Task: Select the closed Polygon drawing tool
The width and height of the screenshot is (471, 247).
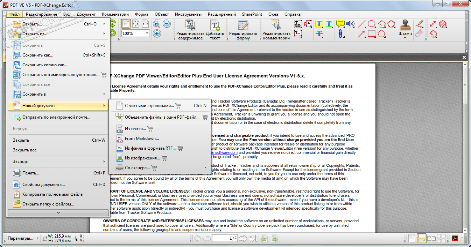Action: [381, 33]
